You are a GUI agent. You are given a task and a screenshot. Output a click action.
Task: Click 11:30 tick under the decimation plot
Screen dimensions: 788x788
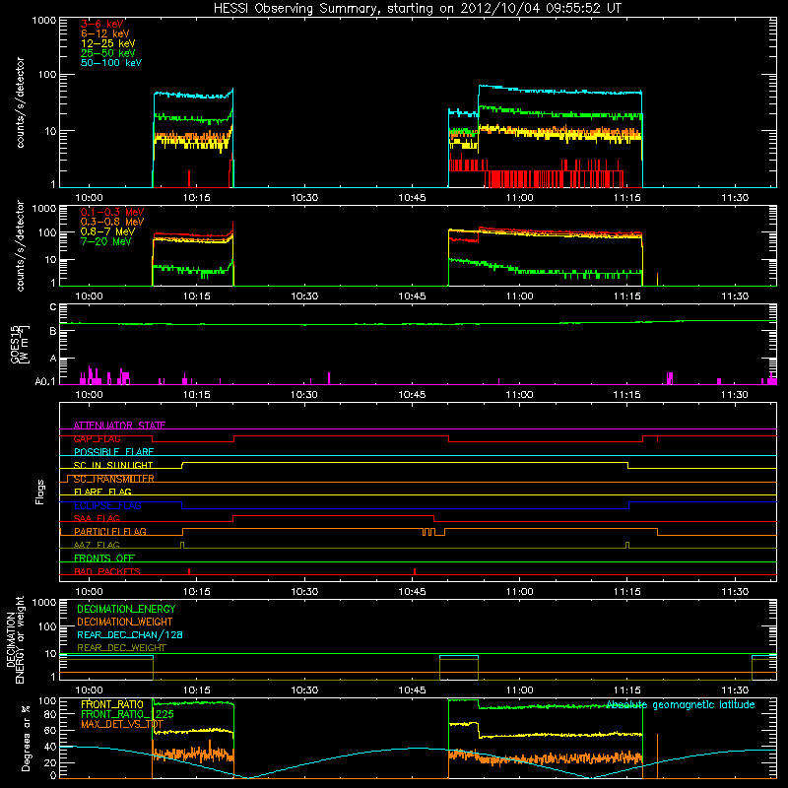[x=735, y=690]
